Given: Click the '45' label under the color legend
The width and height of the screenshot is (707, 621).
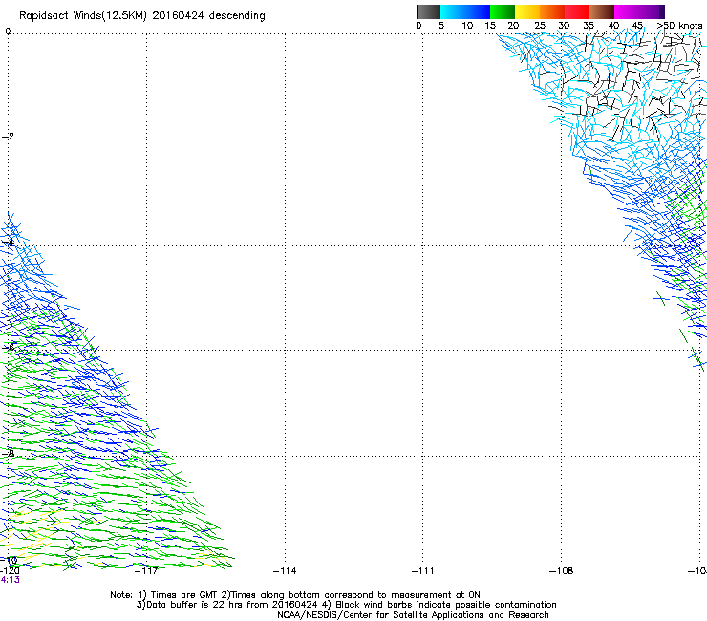Looking at the screenshot, I should 637,26.
